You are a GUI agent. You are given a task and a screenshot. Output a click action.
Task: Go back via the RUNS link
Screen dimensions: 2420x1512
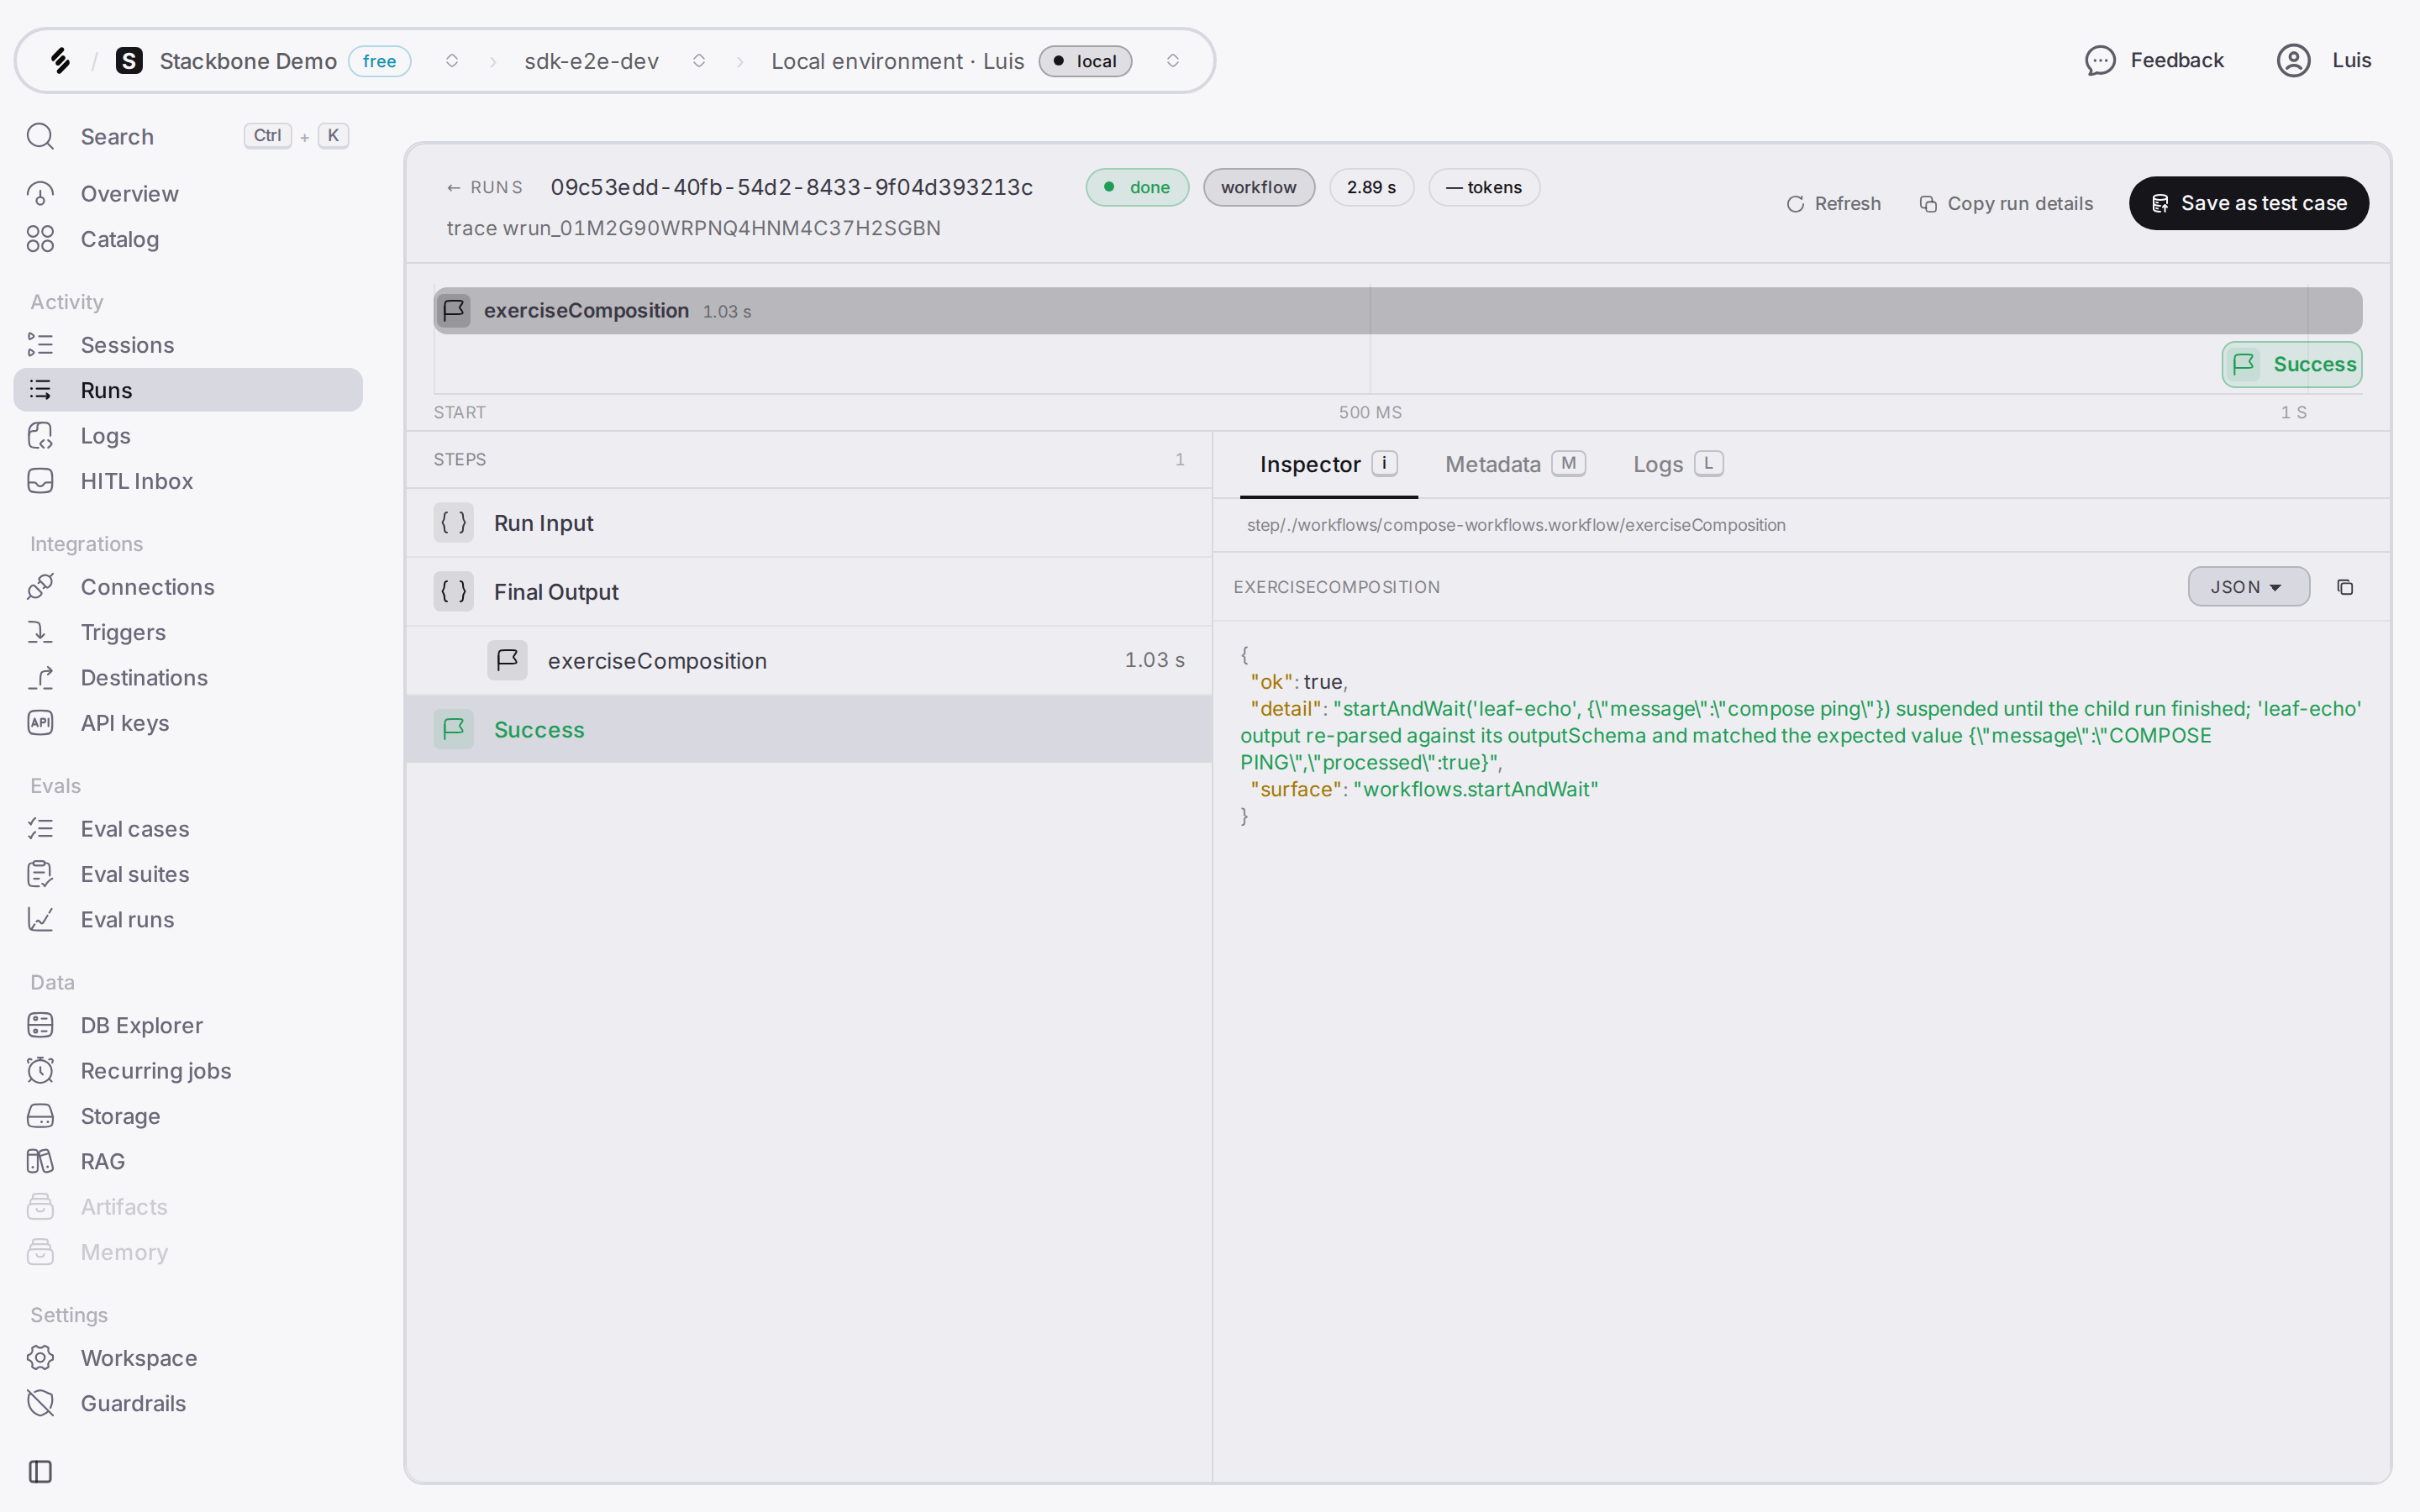484,187
